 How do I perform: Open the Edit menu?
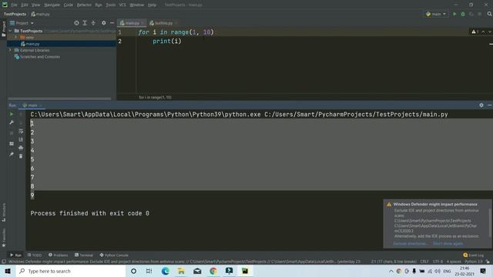(25, 5)
